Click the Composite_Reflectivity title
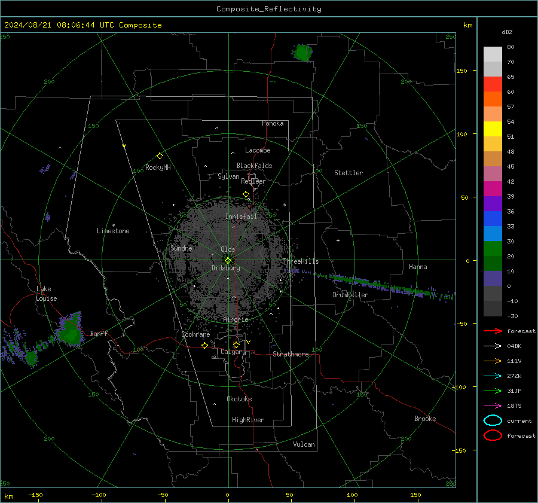Screen dimensions: 538x503 click(x=269, y=9)
